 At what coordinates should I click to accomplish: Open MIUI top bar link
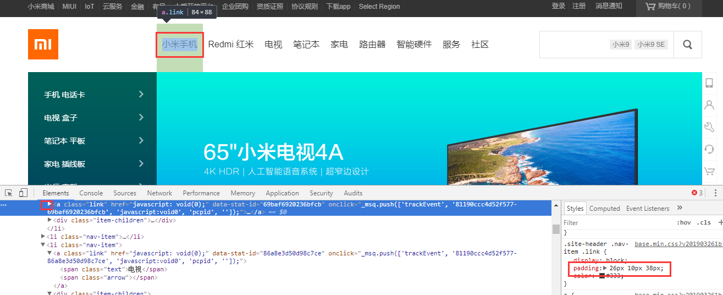click(x=69, y=6)
